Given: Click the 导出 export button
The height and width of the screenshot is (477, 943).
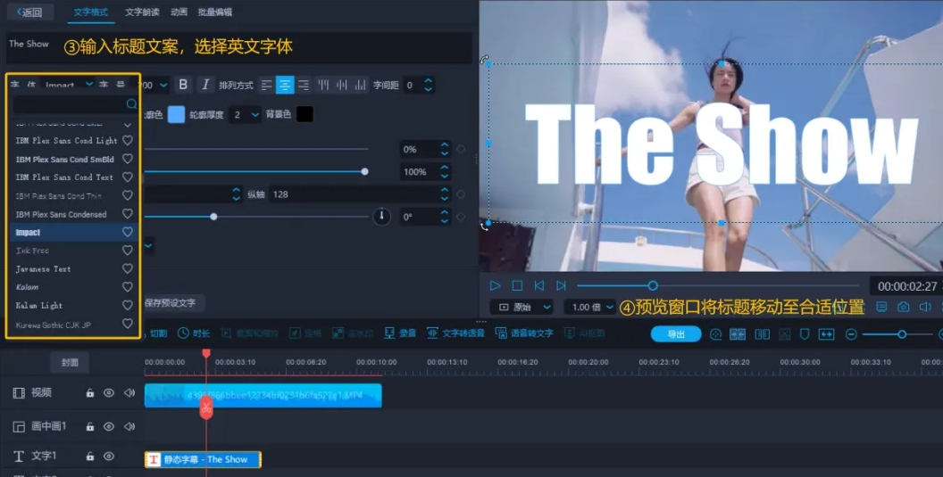Looking at the screenshot, I should 676,334.
